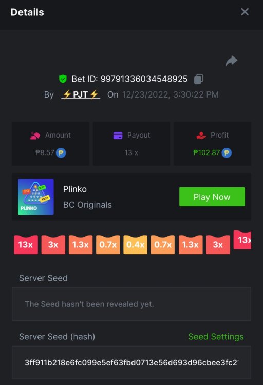This screenshot has width=263, height=385.
Task: Select the first 3x multiplier box
Action: (x=53, y=244)
